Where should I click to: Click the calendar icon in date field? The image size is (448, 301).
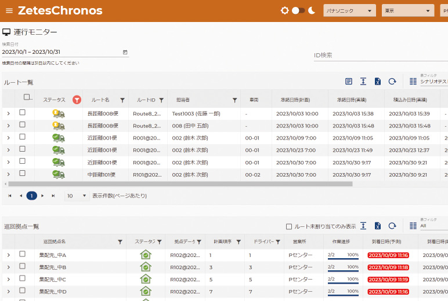tap(125, 52)
